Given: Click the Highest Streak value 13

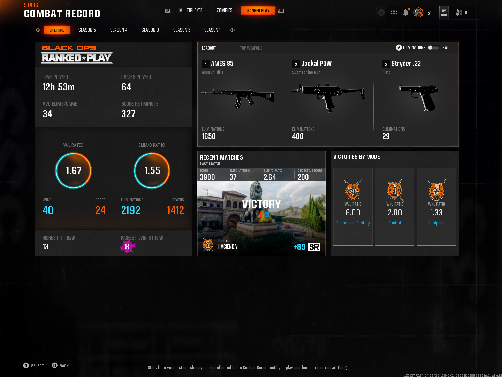Looking at the screenshot, I should click(x=46, y=247).
